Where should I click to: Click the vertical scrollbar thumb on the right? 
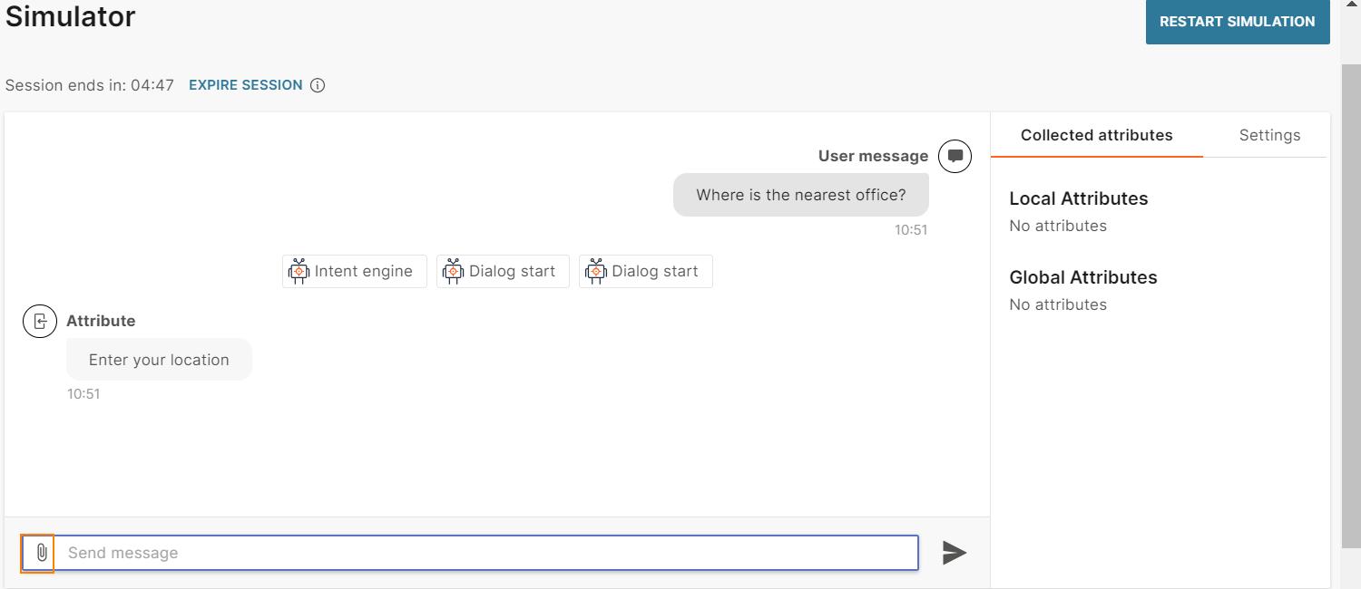[x=1350, y=299]
